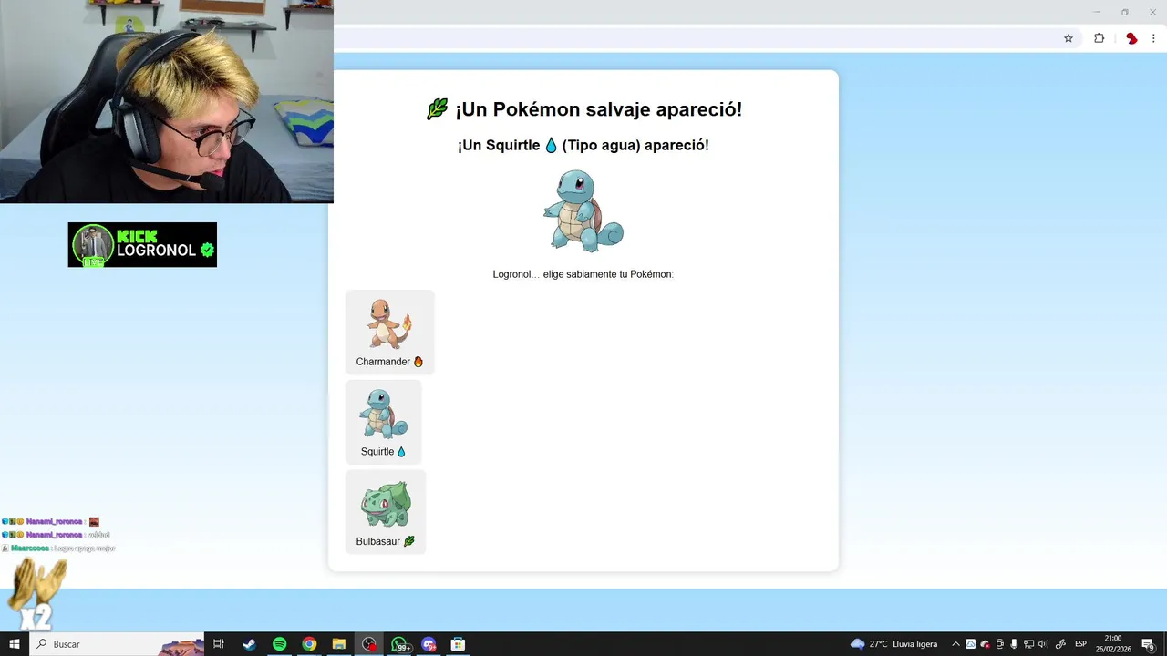Image resolution: width=1167 pixels, height=656 pixels.
Task: Click the link-shaped tray icon
Action: pyautogui.click(x=1060, y=644)
